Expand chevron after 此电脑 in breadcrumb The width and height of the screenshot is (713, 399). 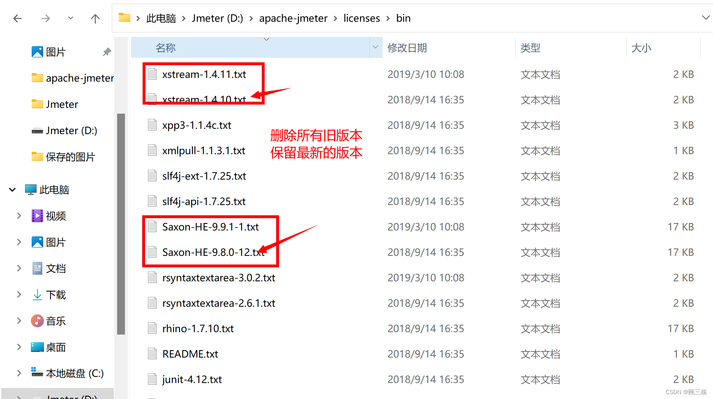click(x=184, y=18)
